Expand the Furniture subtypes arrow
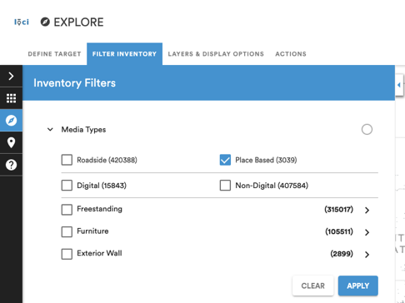Viewport: 405px width, 303px height. click(367, 232)
